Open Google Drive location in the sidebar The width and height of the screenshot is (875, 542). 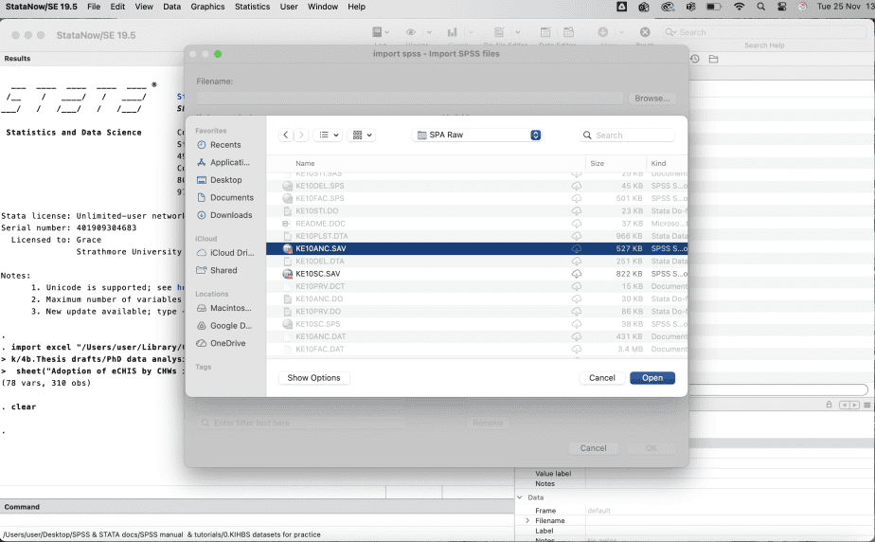point(230,326)
